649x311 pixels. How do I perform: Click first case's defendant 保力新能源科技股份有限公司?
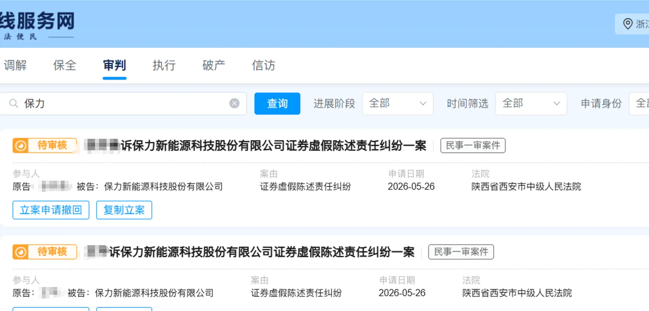tap(163, 186)
